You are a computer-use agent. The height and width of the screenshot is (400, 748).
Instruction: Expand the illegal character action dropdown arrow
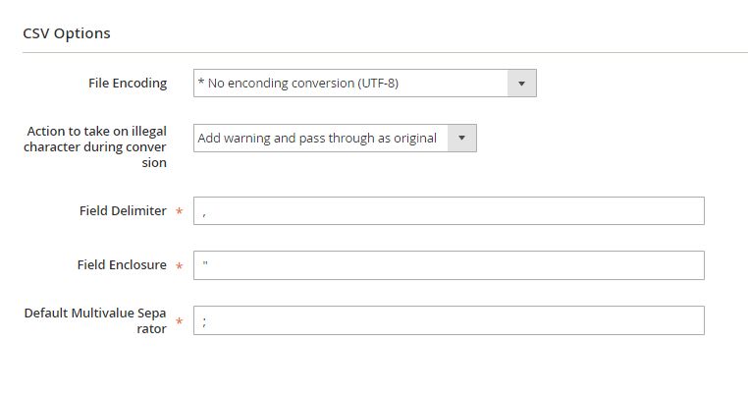461,139
